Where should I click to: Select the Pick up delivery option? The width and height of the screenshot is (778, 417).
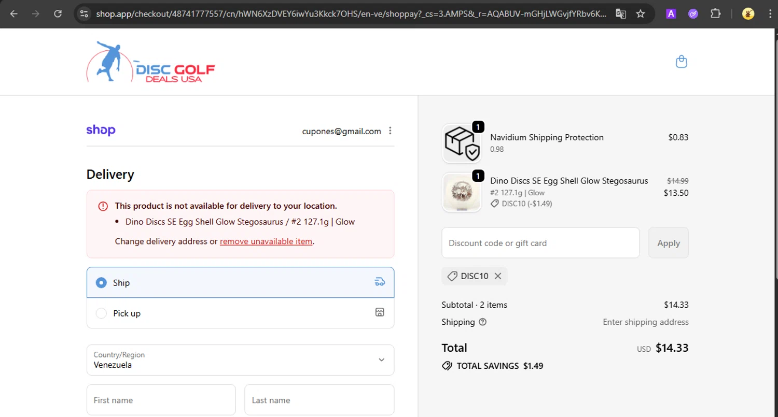[x=240, y=313]
